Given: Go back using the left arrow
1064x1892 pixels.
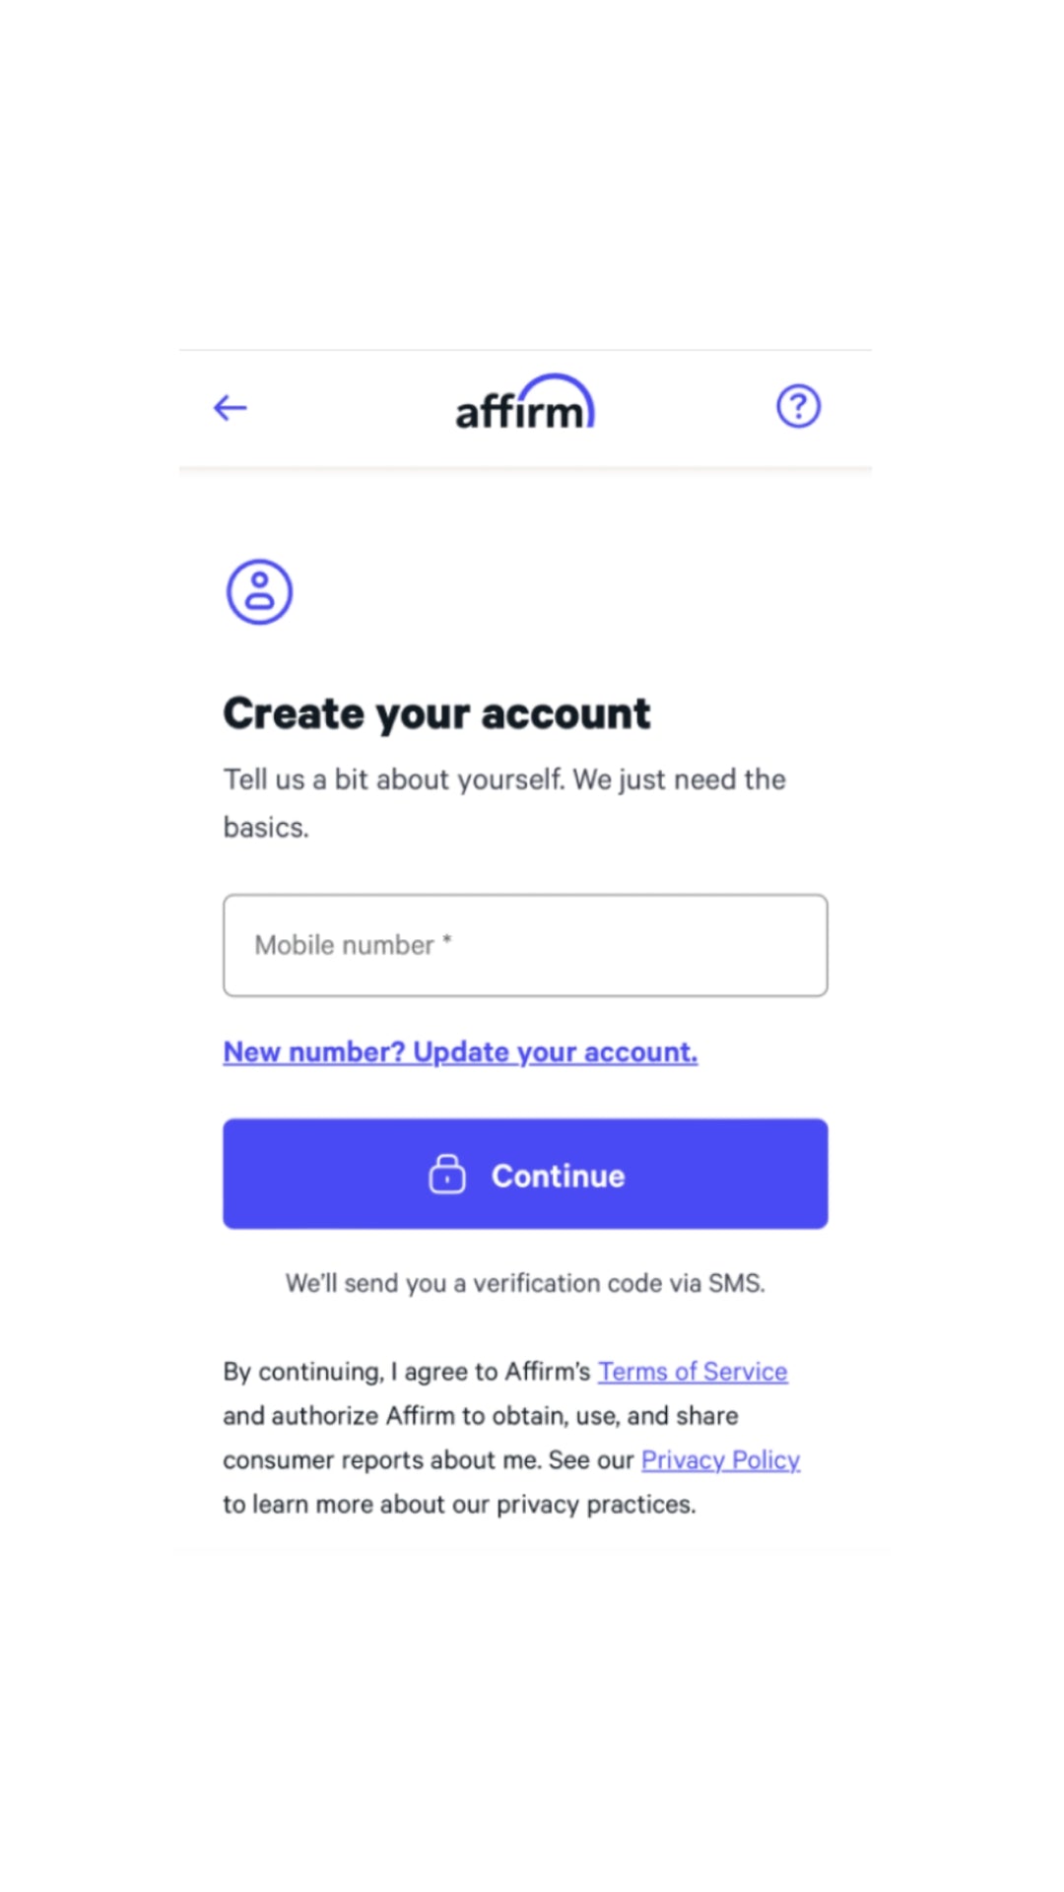Looking at the screenshot, I should point(231,407).
